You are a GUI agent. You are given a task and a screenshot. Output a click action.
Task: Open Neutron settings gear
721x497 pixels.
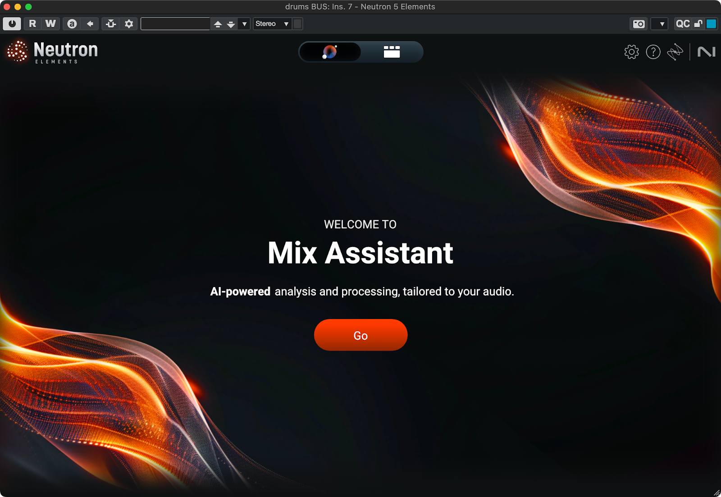pos(631,52)
